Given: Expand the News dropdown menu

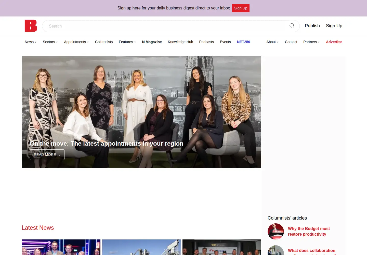Looking at the screenshot, I should pyautogui.click(x=31, y=42).
